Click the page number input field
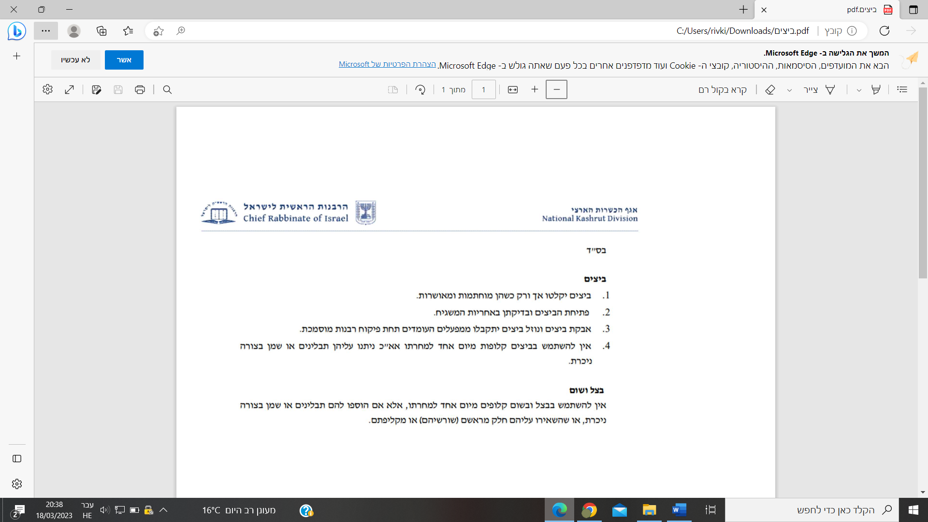 [483, 89]
